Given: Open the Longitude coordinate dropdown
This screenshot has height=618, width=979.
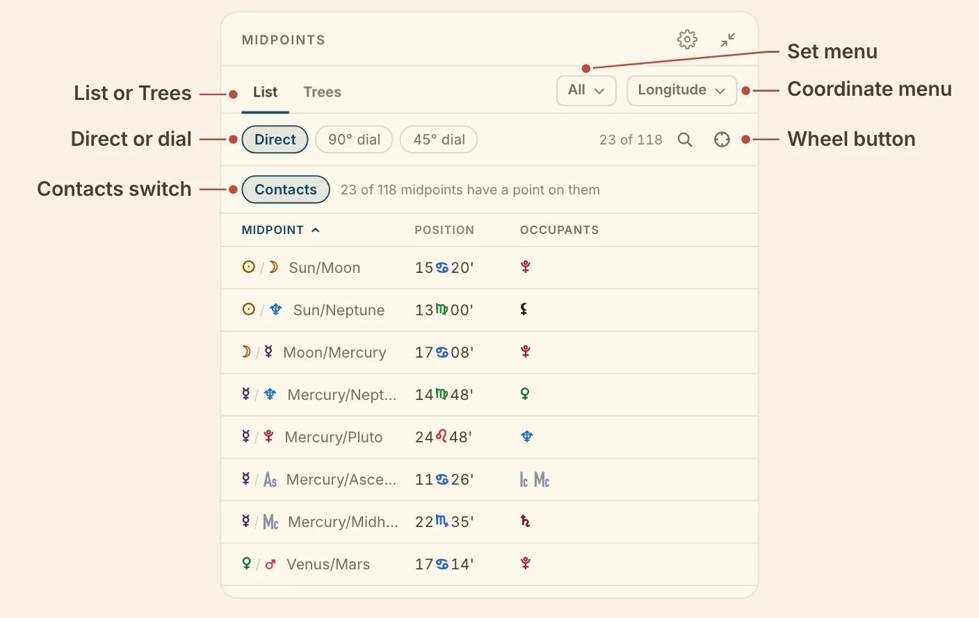Looking at the screenshot, I should 681,90.
